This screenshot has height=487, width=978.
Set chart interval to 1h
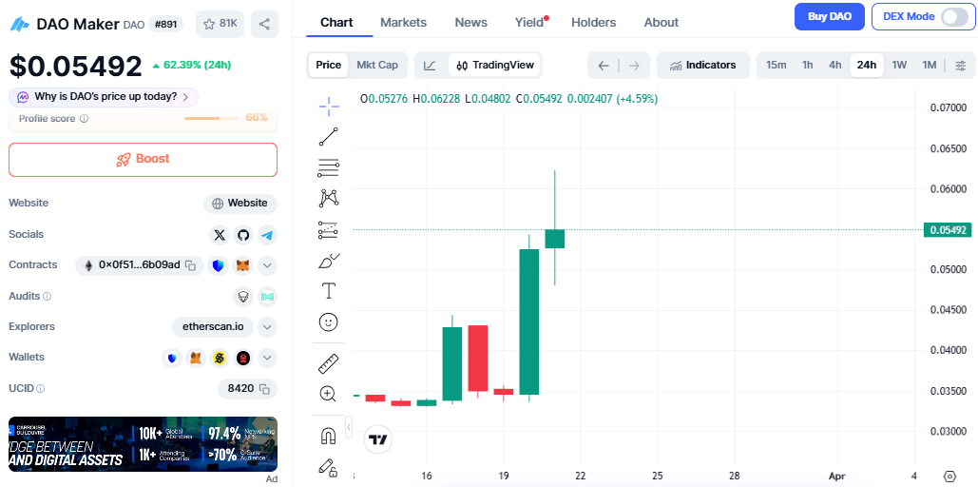click(807, 65)
